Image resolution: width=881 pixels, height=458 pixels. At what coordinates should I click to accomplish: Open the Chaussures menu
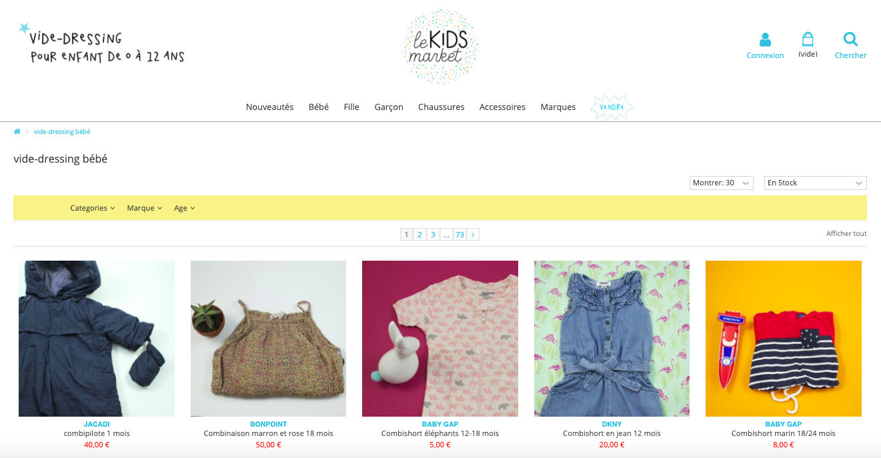pos(441,107)
